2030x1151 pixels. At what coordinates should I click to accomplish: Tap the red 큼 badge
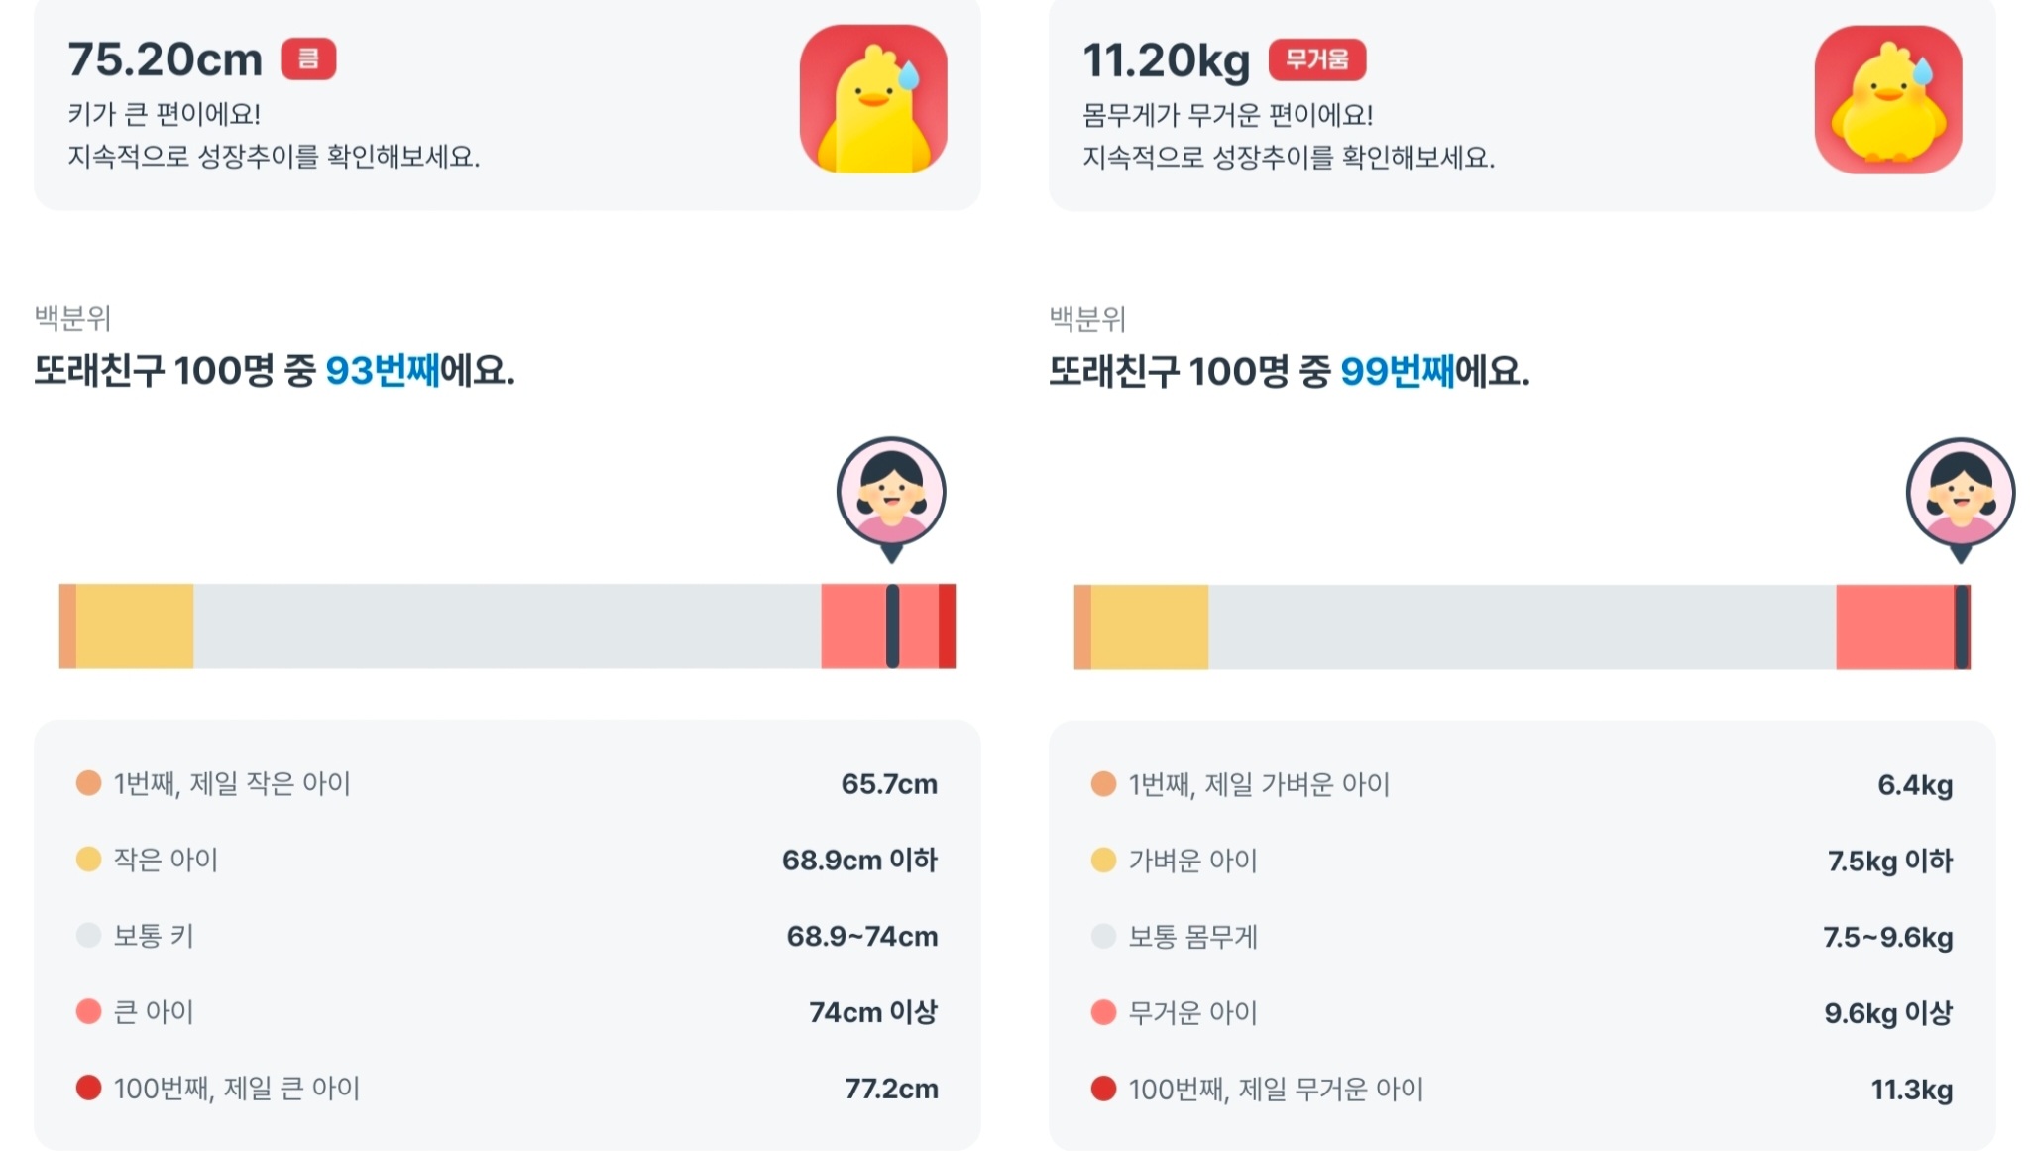[308, 58]
